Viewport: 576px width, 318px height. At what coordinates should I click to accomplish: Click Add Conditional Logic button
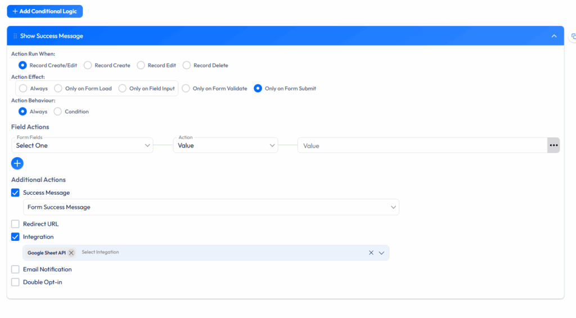click(45, 11)
